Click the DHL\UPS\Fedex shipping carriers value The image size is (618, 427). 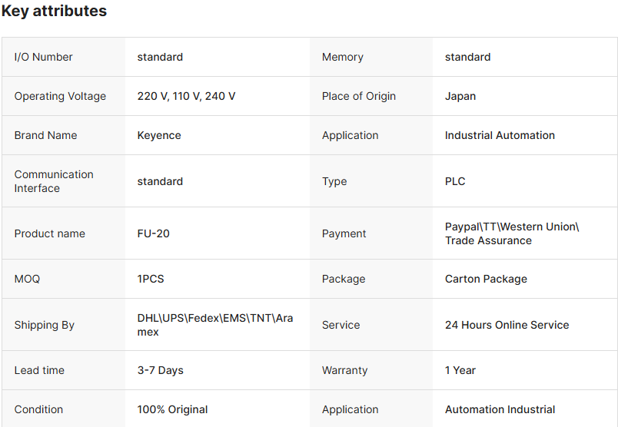click(214, 325)
